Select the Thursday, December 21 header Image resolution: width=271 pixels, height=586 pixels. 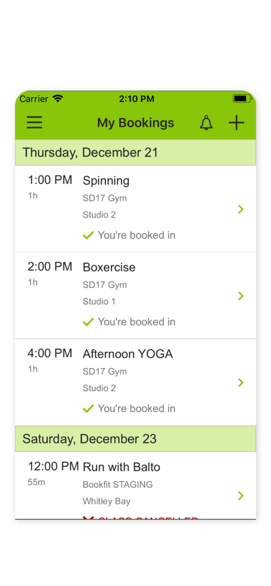pyautogui.click(x=135, y=152)
